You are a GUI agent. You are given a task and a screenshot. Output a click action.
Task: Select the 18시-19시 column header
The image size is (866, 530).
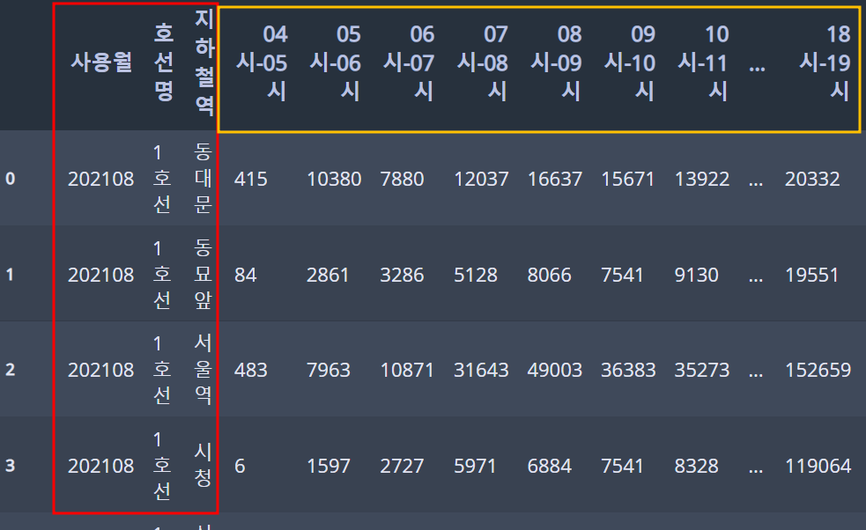(x=825, y=63)
